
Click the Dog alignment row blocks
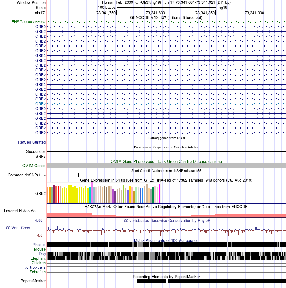coord(166,254)
